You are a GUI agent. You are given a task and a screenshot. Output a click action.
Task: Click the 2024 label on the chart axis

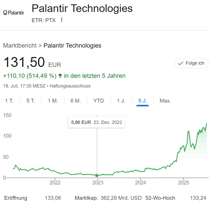point(140,183)
